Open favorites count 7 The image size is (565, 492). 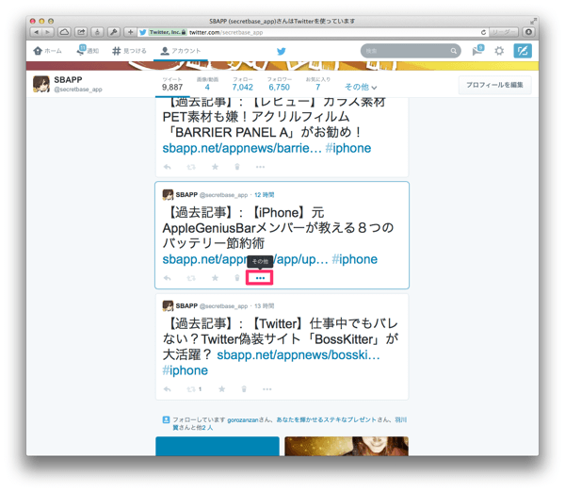(318, 84)
